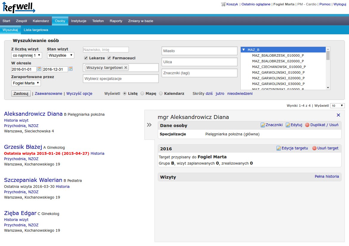Select the Listę display radio button
This screenshot has height=246, width=349.
click(125, 94)
